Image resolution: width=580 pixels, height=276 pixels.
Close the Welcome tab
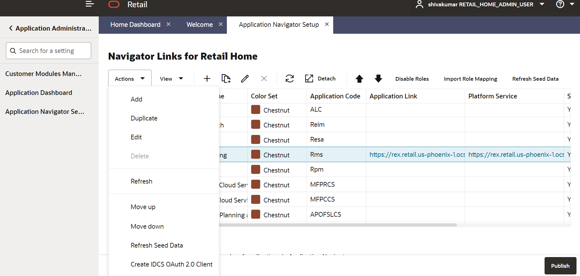point(221,24)
